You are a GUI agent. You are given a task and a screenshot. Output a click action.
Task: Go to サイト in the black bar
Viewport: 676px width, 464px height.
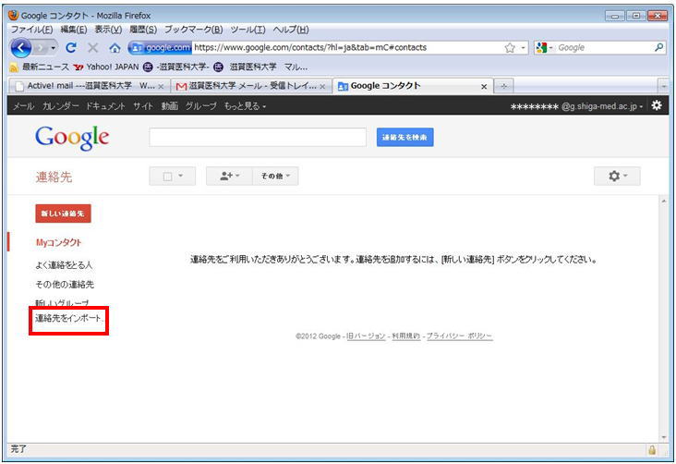[x=143, y=105]
